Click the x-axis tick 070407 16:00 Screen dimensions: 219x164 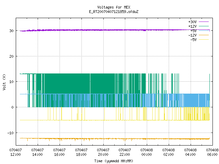pos(59,152)
